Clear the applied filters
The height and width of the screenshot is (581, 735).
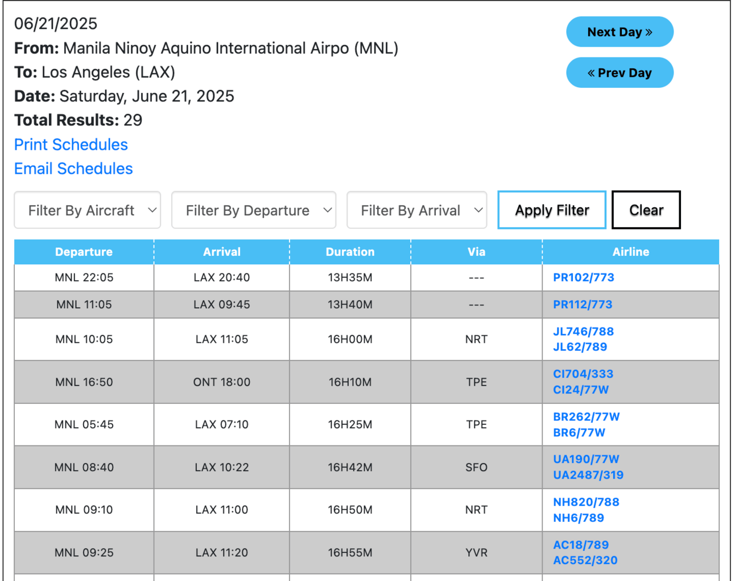[x=646, y=210]
